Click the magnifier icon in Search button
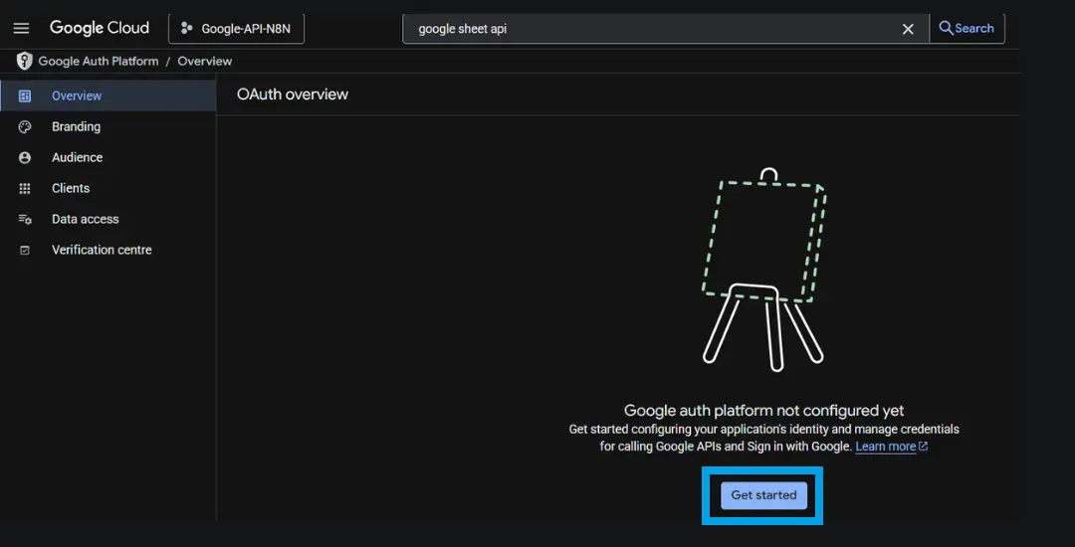The width and height of the screenshot is (1075, 547). click(947, 28)
